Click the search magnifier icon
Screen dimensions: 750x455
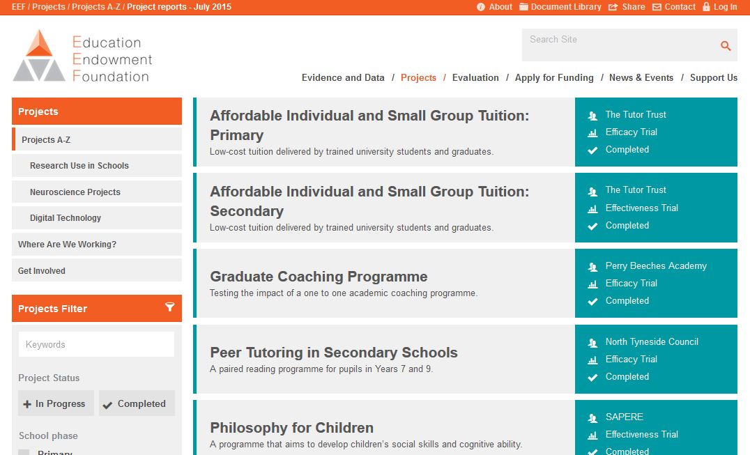(x=726, y=46)
